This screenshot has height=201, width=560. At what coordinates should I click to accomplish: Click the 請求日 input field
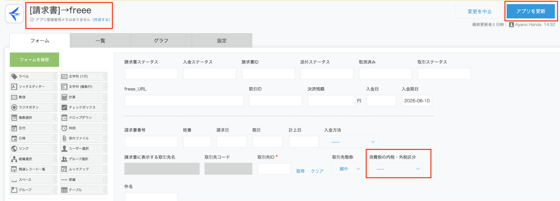tap(231, 142)
